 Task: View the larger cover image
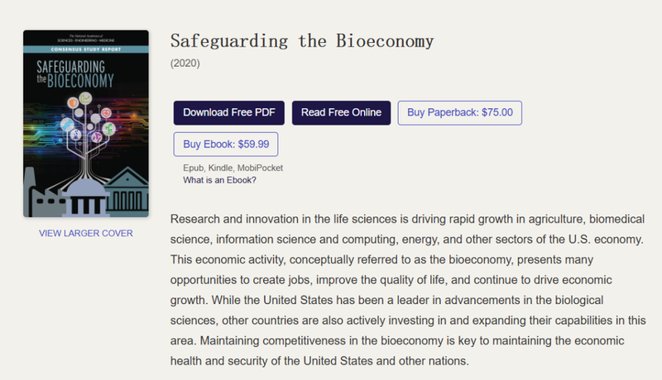click(86, 233)
